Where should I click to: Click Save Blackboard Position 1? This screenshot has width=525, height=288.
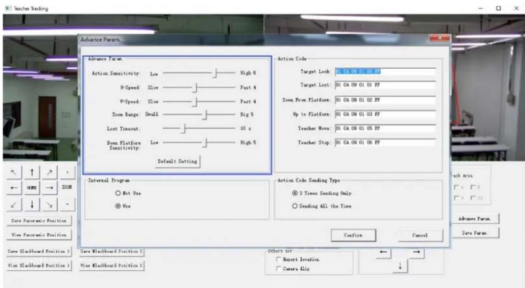(39, 251)
